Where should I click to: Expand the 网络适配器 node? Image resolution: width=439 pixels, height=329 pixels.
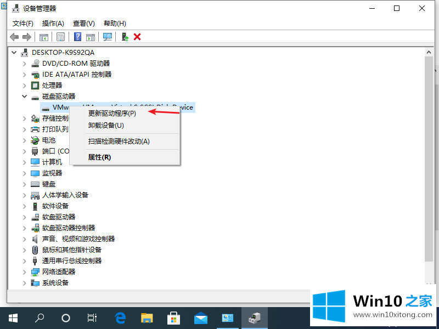(25, 271)
